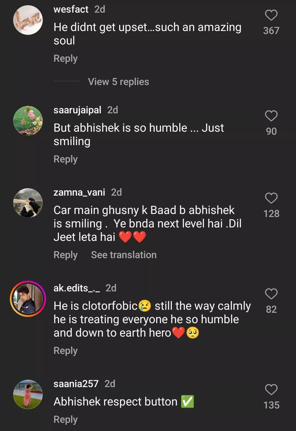Reply to wesfact's comment
This screenshot has width=296, height=431.
(66, 59)
